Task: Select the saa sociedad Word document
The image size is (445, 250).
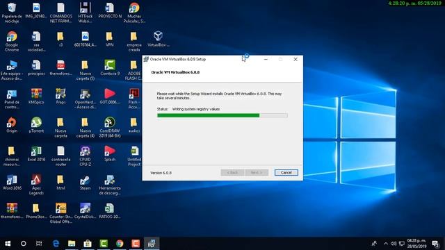Action: [x=36, y=42]
